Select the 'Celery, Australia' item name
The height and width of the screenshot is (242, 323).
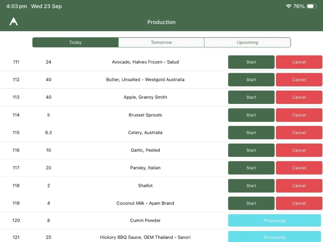(145, 133)
